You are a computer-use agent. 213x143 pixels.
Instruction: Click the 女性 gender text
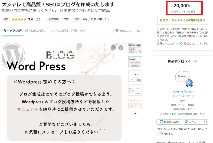183,101
